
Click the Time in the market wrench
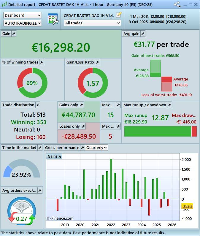point(40,148)
